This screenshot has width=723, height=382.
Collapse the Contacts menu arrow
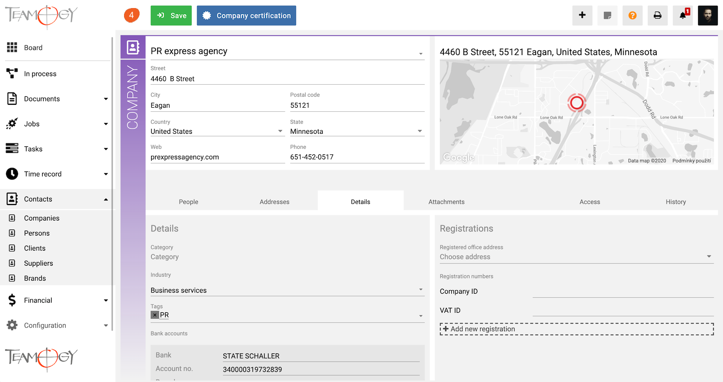106,199
